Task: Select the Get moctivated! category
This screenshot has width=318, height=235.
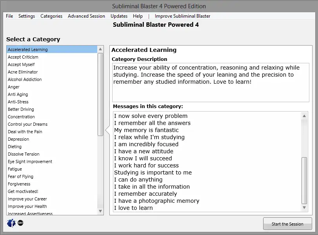Action: [52, 191]
